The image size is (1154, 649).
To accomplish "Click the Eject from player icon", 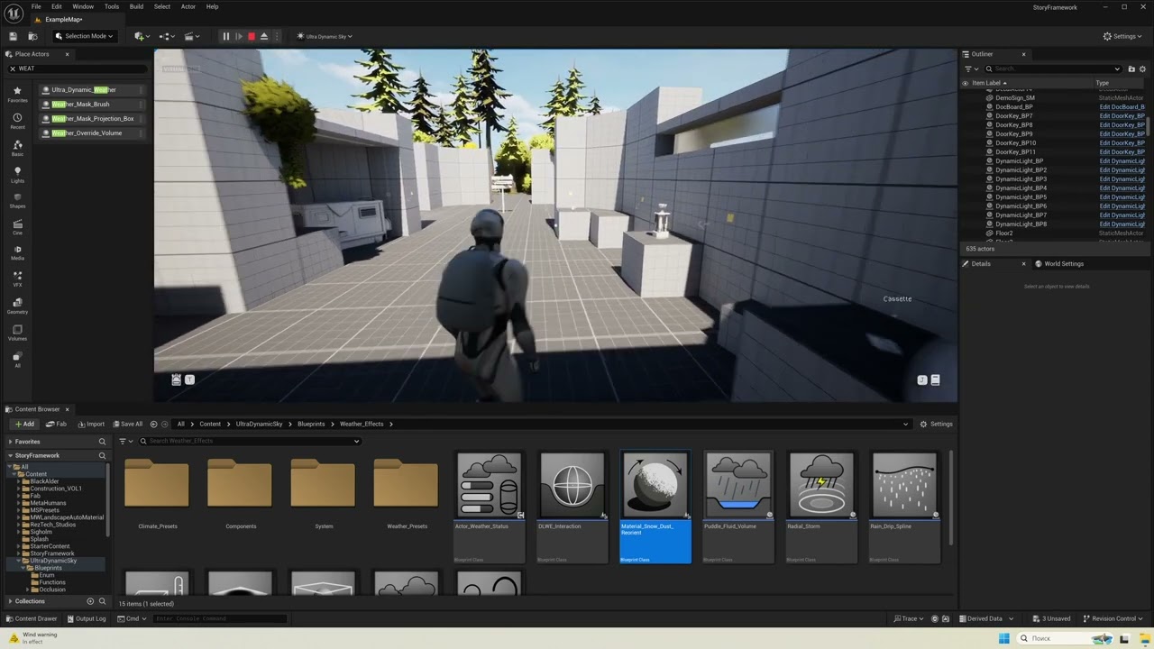I will [x=264, y=36].
